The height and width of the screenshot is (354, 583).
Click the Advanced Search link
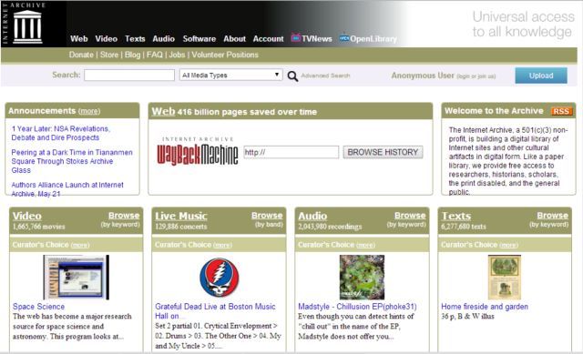tap(325, 76)
